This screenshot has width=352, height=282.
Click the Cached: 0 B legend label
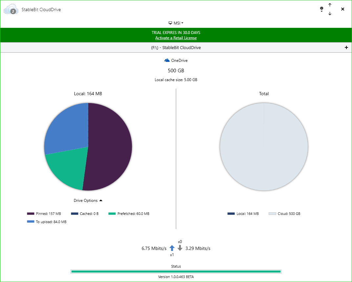tap(89, 214)
